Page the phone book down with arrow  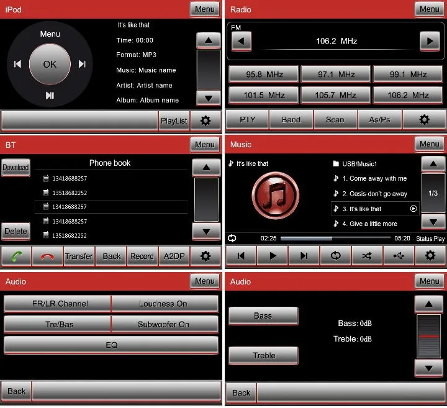click(x=206, y=232)
